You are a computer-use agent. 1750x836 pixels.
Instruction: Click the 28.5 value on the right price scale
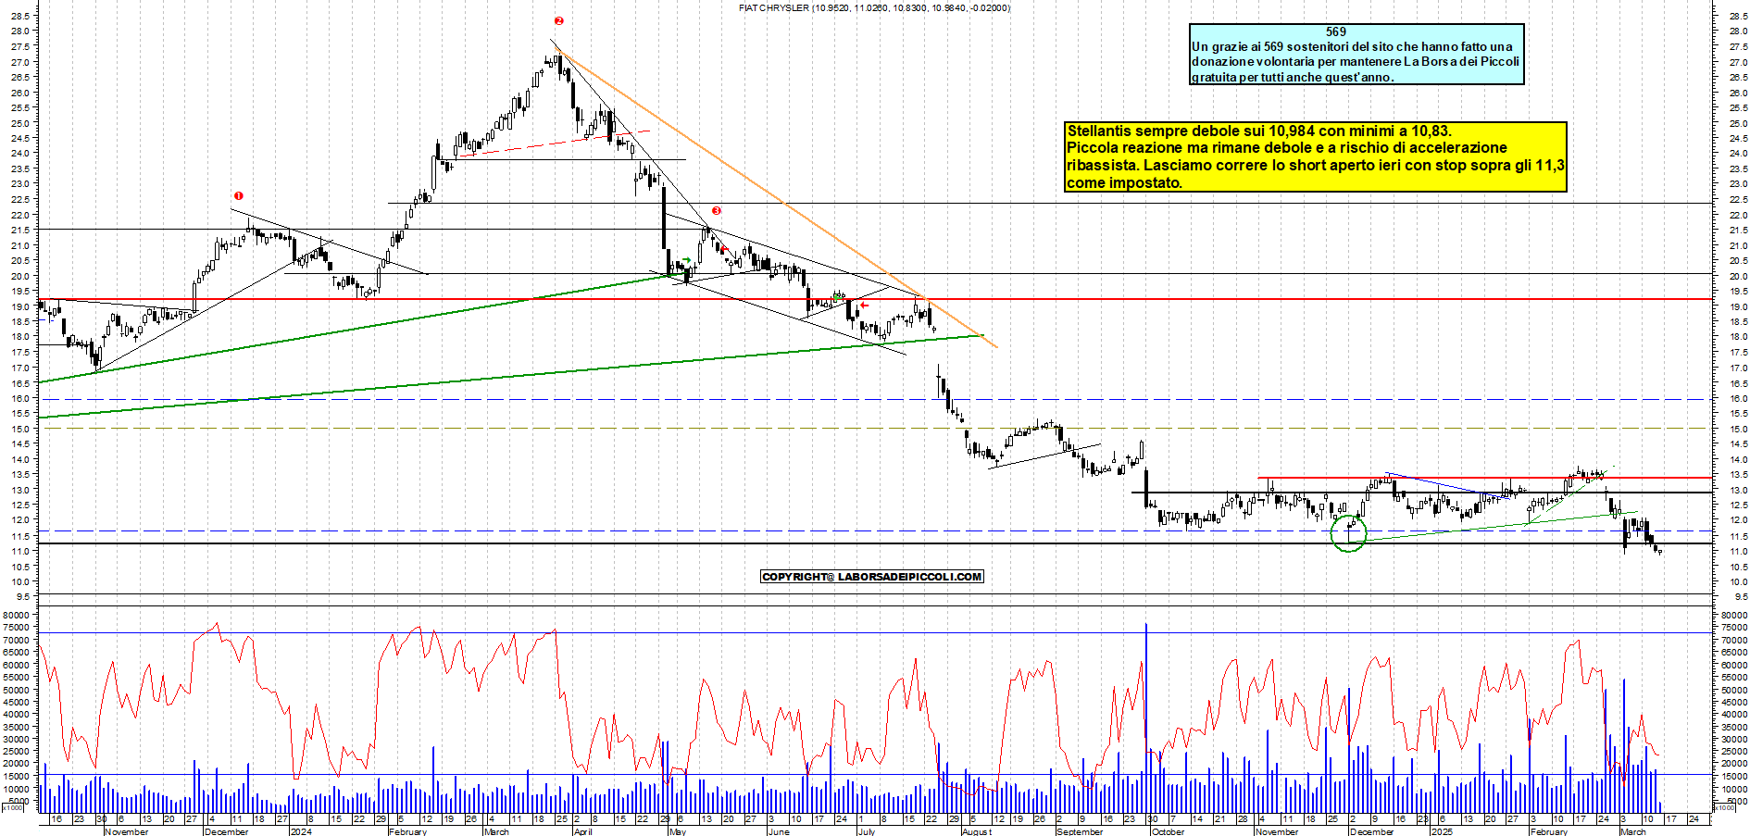(x=1737, y=16)
